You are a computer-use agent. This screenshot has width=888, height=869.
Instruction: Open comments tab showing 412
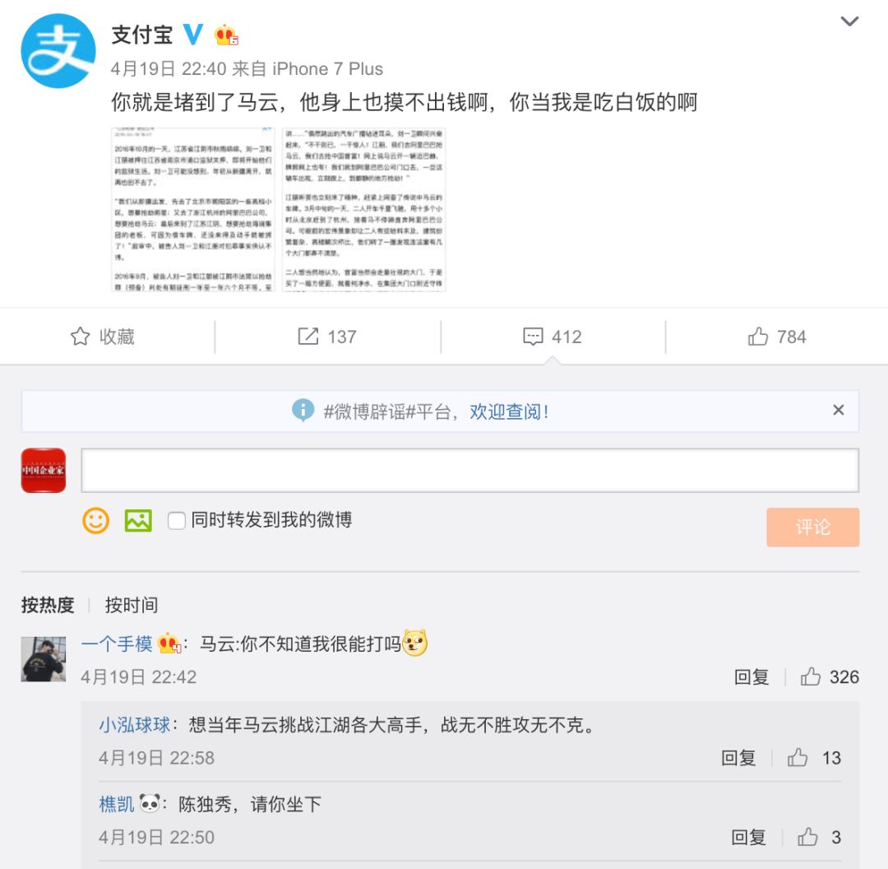(x=553, y=336)
